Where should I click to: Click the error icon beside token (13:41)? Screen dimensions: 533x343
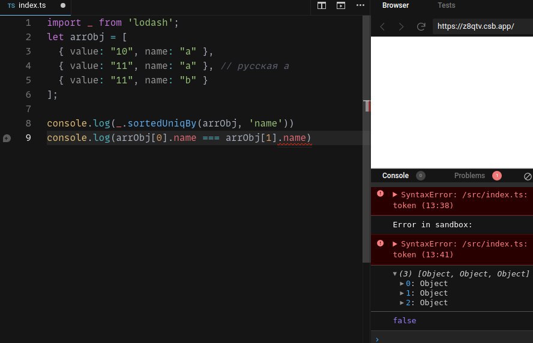(381, 243)
